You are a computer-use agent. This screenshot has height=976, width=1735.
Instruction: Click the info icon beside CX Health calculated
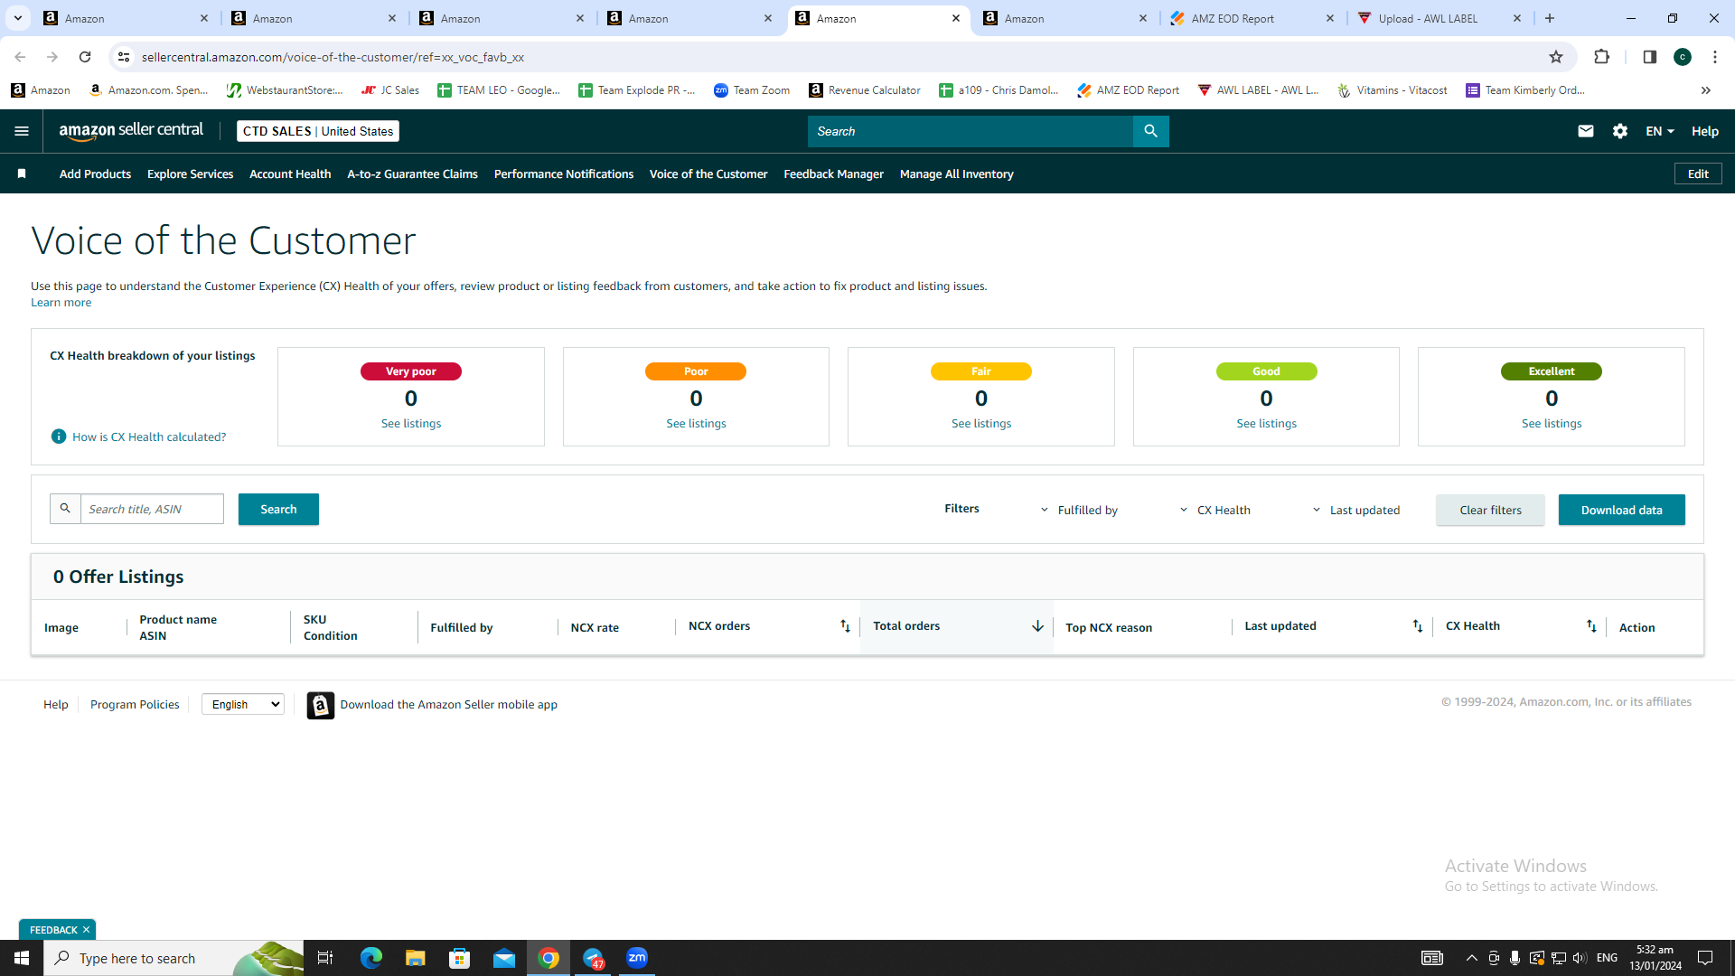click(59, 436)
